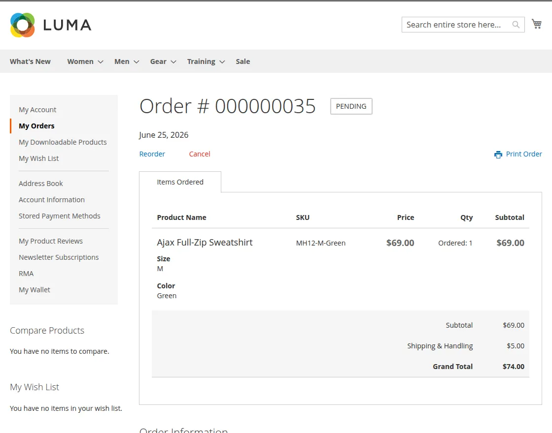
Task: Click the Print Order link
Action: coord(524,154)
